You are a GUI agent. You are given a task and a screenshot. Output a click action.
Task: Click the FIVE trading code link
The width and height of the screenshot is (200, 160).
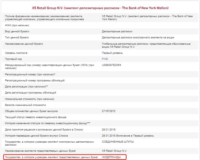[105, 59]
